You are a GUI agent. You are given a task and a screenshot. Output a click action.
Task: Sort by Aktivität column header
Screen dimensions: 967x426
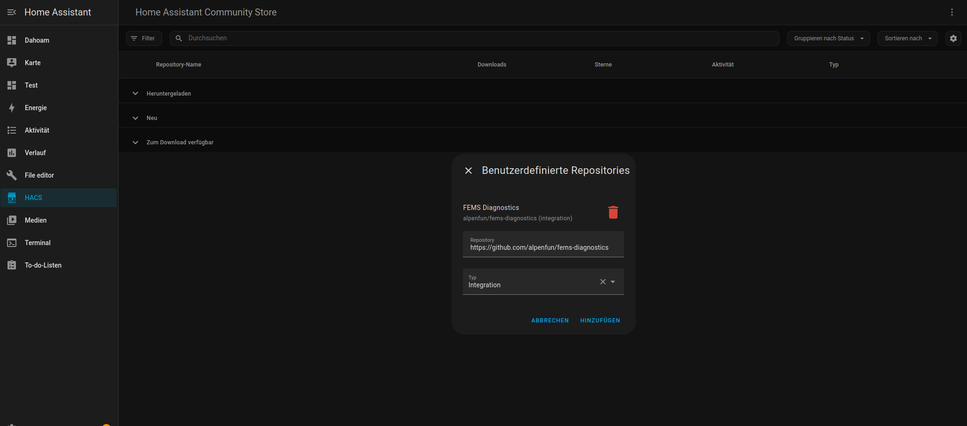point(723,65)
